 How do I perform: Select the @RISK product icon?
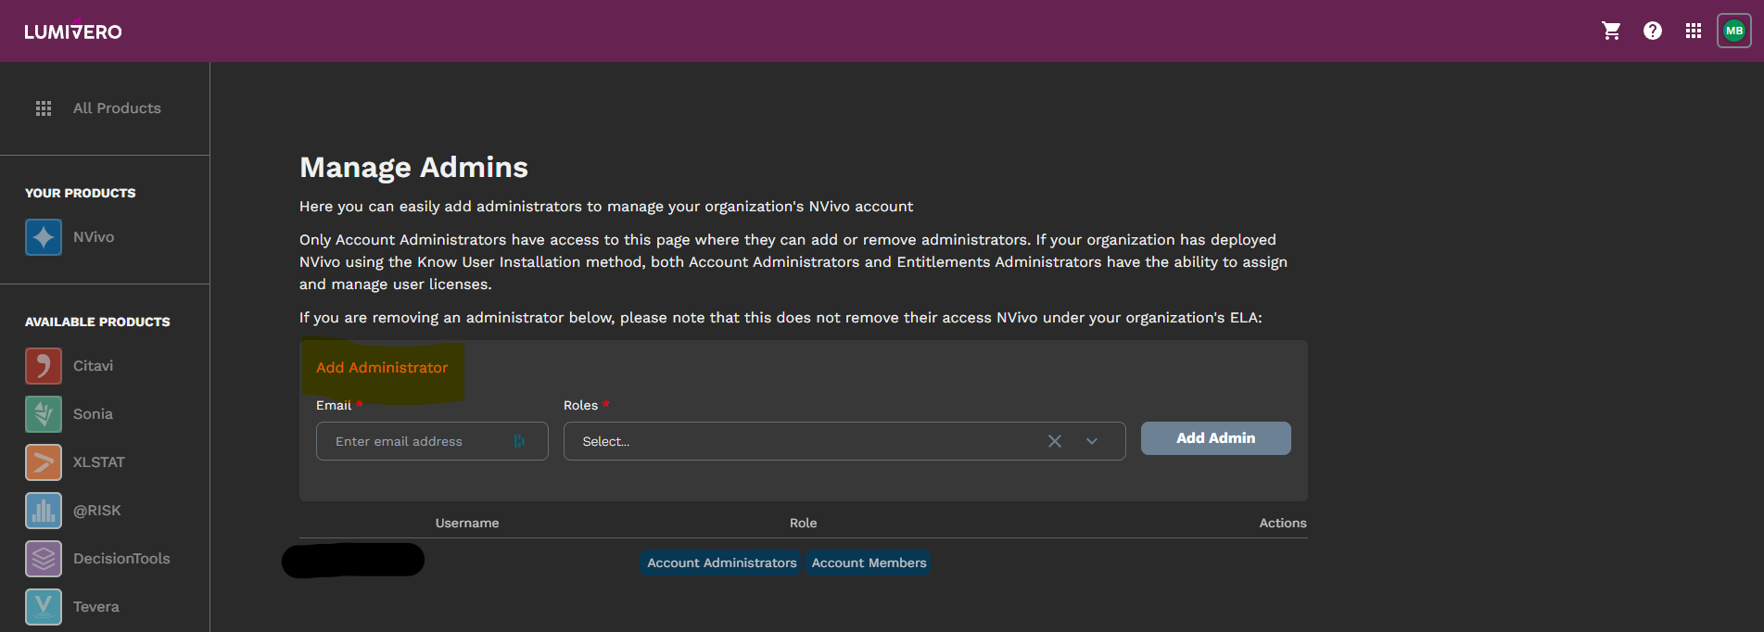pyautogui.click(x=44, y=511)
